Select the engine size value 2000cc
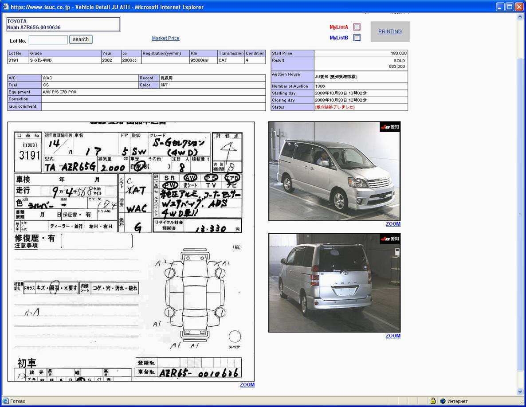The height and width of the screenshot is (407, 526). click(x=130, y=60)
